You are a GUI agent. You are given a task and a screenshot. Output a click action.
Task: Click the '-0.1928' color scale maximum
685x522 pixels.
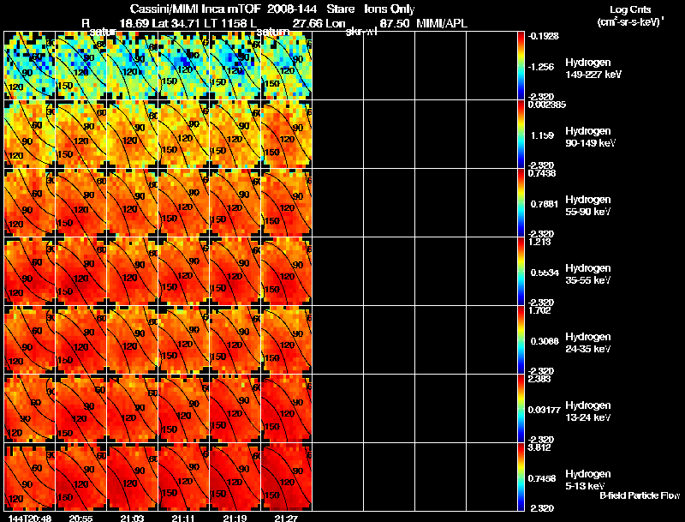coord(544,36)
